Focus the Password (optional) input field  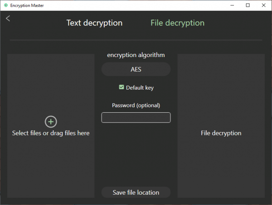(136, 117)
